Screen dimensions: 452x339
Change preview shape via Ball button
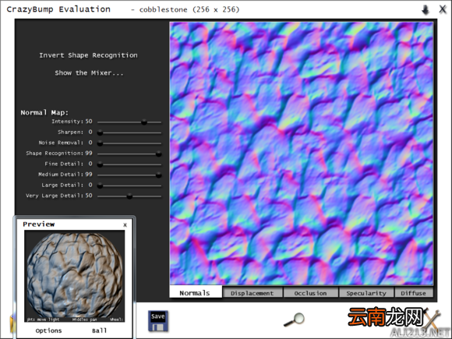(99, 330)
